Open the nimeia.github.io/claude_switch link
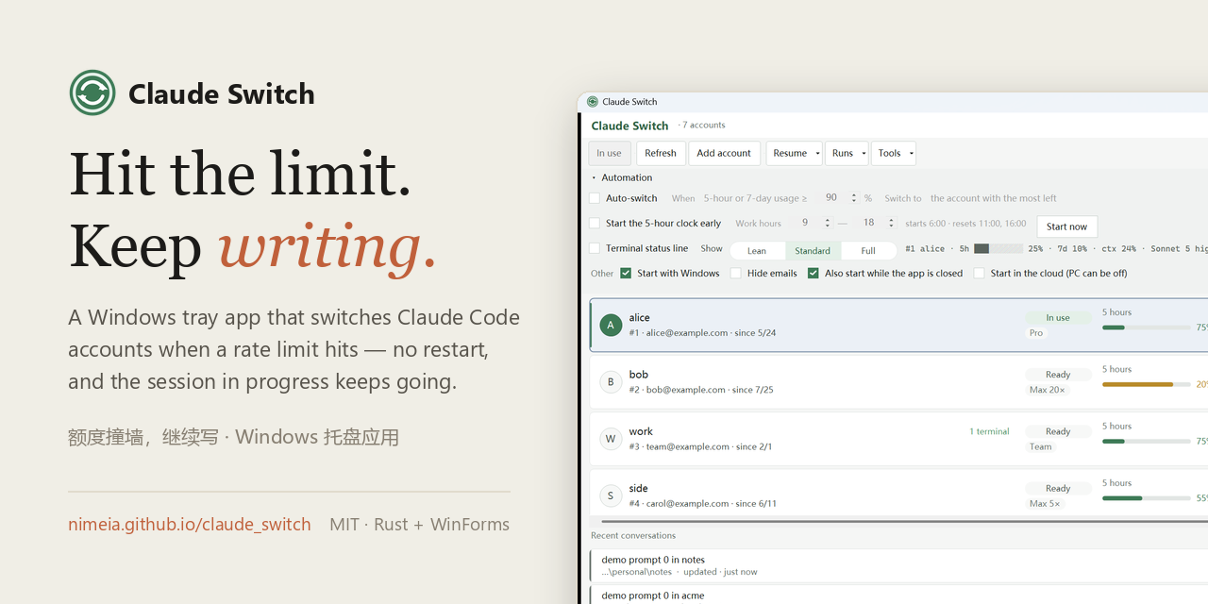This screenshot has height=604, width=1208. pos(190,524)
